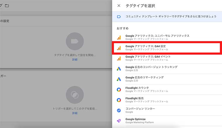Click Universal Analytics bar chart icon
The width and height of the screenshot is (222, 128).
pos(119,38)
